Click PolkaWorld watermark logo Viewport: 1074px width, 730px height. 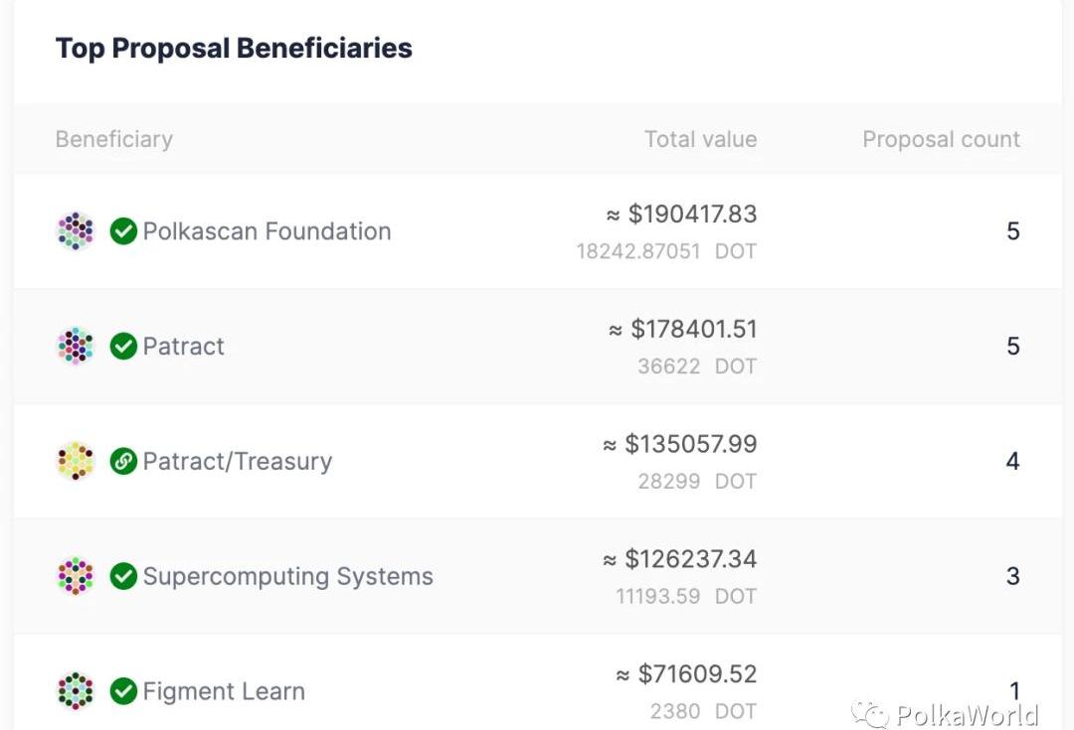coord(946,714)
